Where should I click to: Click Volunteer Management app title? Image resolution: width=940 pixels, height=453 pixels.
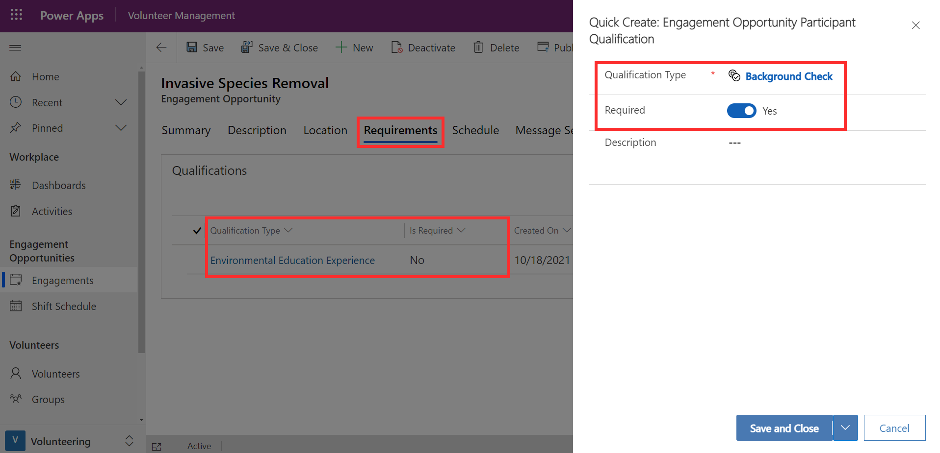point(181,16)
